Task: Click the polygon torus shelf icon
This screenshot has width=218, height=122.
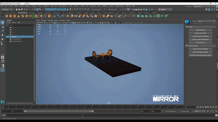Action: point(22,16)
